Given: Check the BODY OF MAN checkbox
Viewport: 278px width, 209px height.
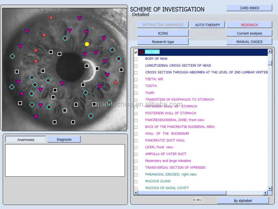Looking at the screenshot, I should point(136,59).
